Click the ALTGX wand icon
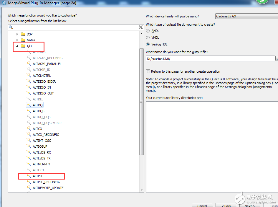The image size is (278, 207). pyautogui.click(x=29, y=128)
